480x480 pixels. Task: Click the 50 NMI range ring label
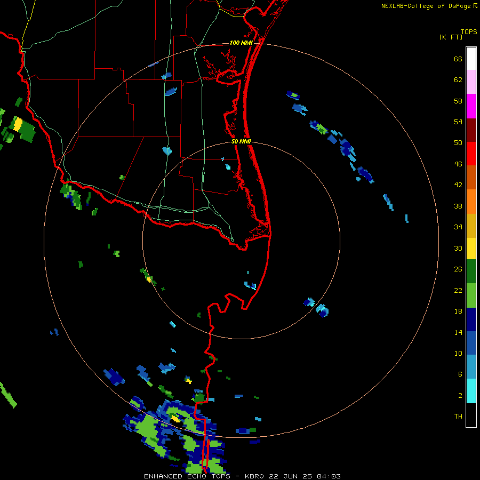tap(241, 141)
